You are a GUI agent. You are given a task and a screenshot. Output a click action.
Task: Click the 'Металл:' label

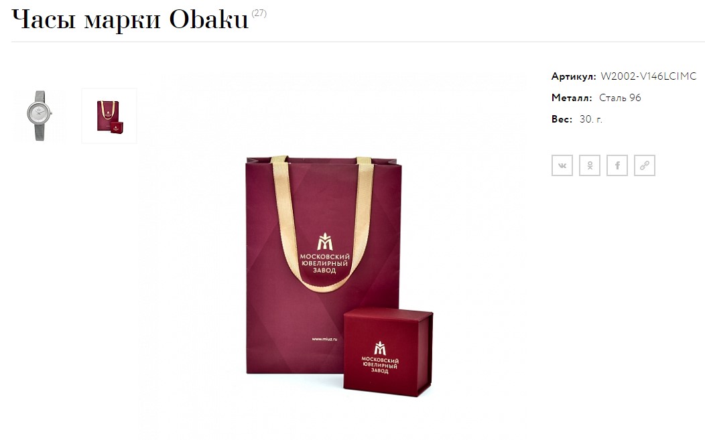572,98
